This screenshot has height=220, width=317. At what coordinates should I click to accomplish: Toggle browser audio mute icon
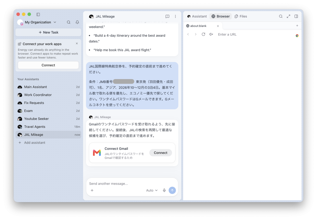[x=211, y=34]
